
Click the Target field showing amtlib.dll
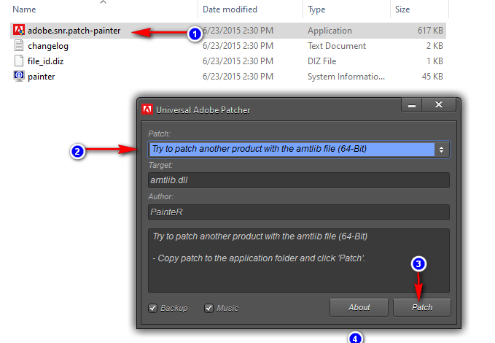click(299, 180)
